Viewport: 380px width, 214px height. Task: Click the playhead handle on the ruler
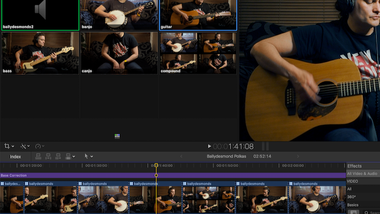coord(156,165)
